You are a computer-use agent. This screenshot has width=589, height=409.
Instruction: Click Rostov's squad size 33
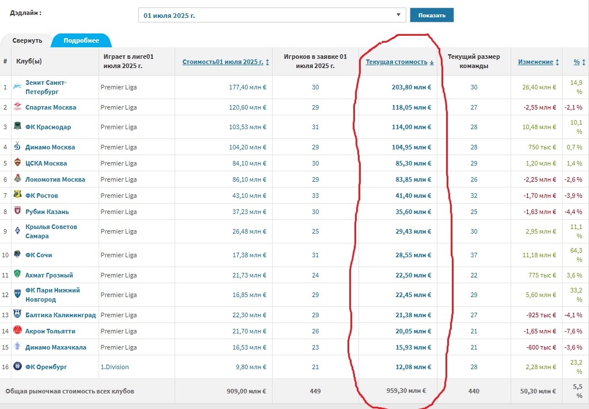click(x=315, y=196)
